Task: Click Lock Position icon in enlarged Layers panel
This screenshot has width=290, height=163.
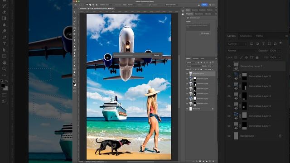Action: (x=246, y=58)
